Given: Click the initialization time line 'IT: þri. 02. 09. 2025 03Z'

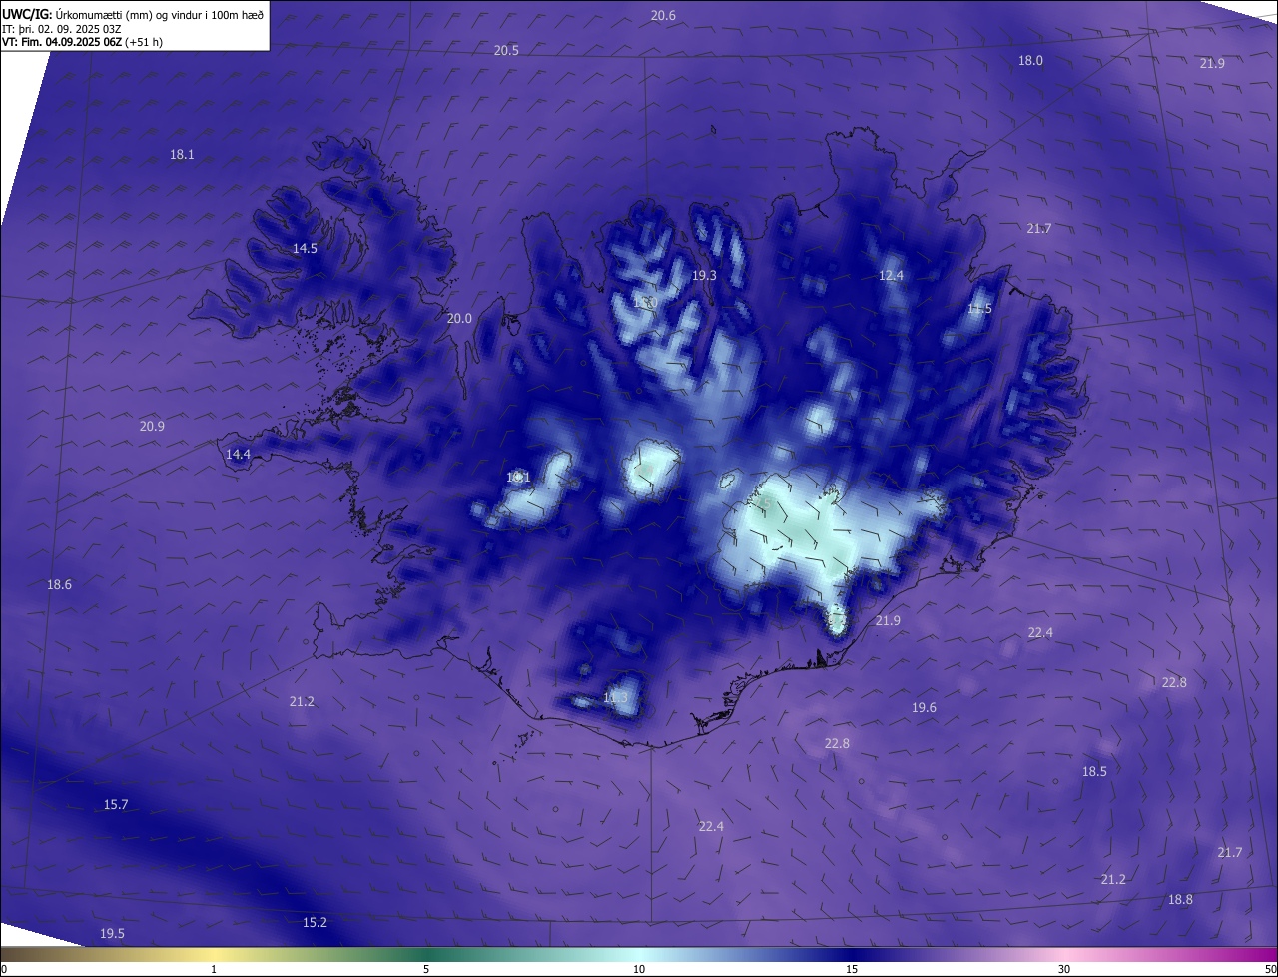Looking at the screenshot, I should [x=64, y=29].
